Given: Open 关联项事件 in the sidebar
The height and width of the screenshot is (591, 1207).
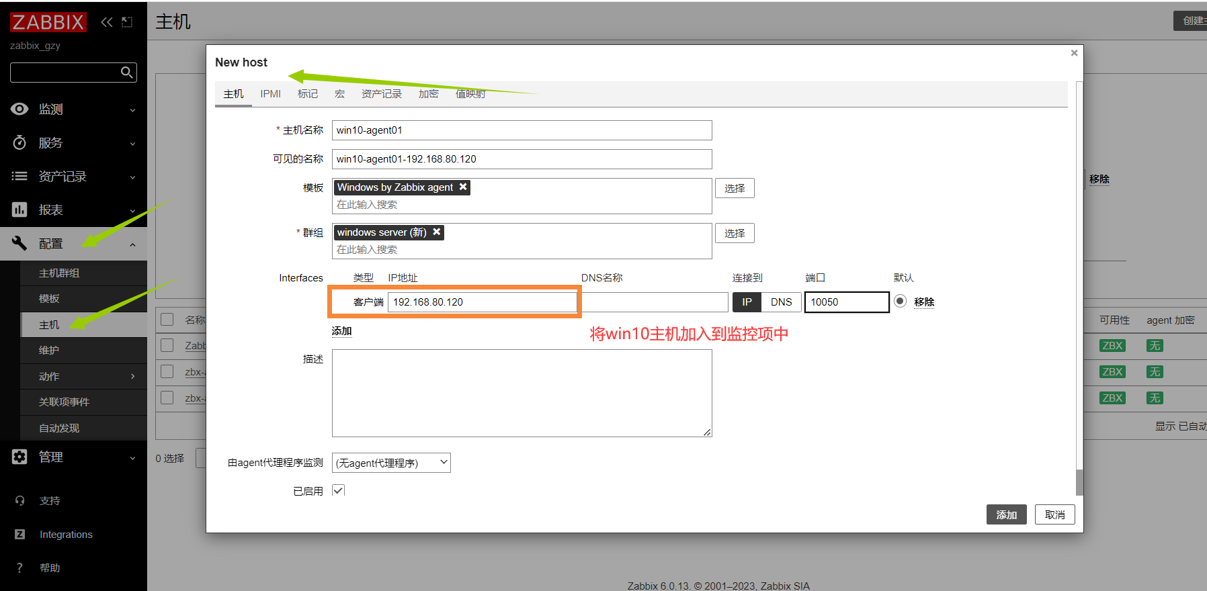Looking at the screenshot, I should [x=83, y=402].
